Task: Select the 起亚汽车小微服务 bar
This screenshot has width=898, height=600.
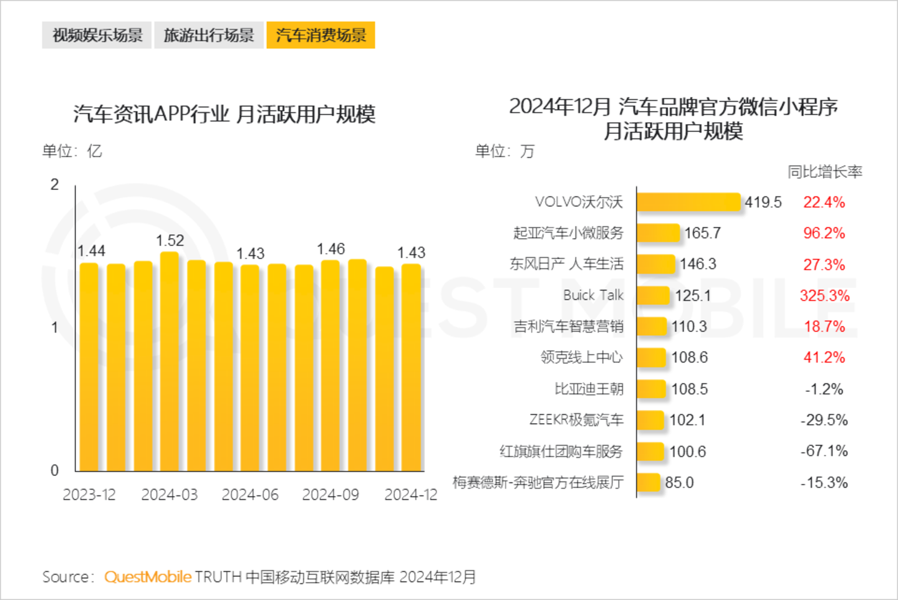Action: click(x=658, y=233)
